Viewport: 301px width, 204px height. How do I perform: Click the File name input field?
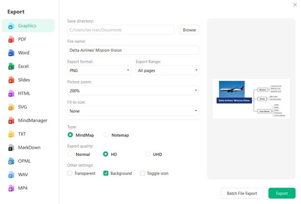(133, 50)
